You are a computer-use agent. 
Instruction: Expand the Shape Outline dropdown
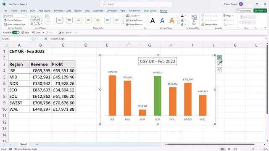tap(143, 20)
